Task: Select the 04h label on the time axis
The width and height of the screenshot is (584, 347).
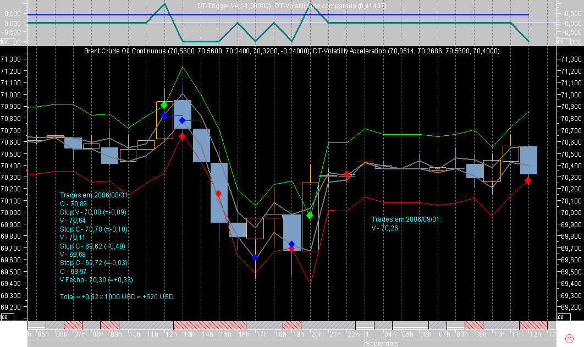Action: (x=390, y=334)
